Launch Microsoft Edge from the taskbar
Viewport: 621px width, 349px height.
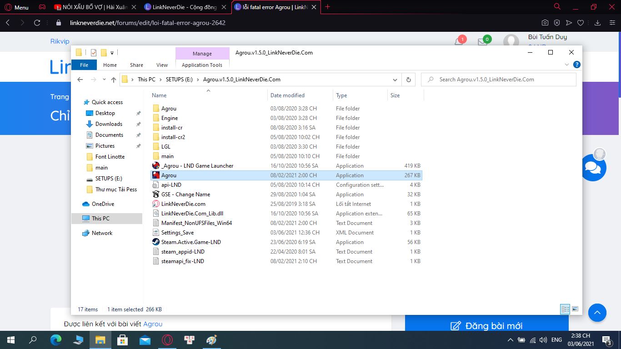[x=55, y=340]
